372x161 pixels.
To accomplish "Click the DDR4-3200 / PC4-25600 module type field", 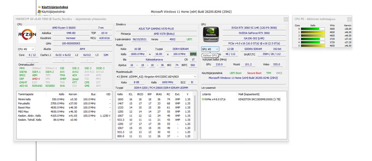I will [x=161, y=88].
